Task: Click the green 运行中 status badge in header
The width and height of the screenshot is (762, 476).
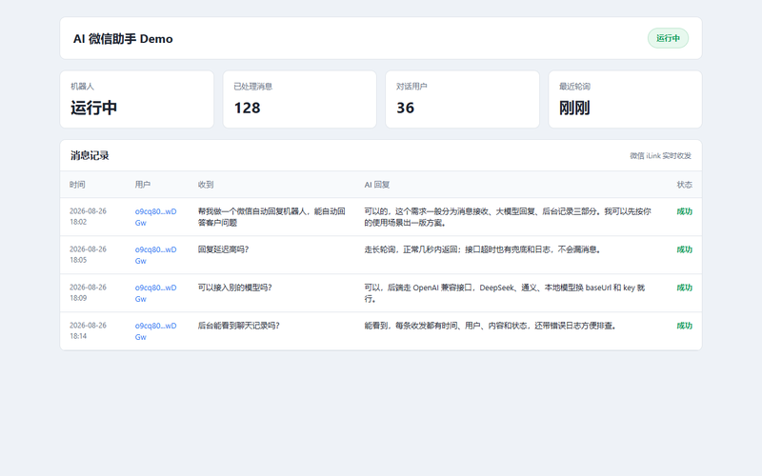Action: coord(668,38)
